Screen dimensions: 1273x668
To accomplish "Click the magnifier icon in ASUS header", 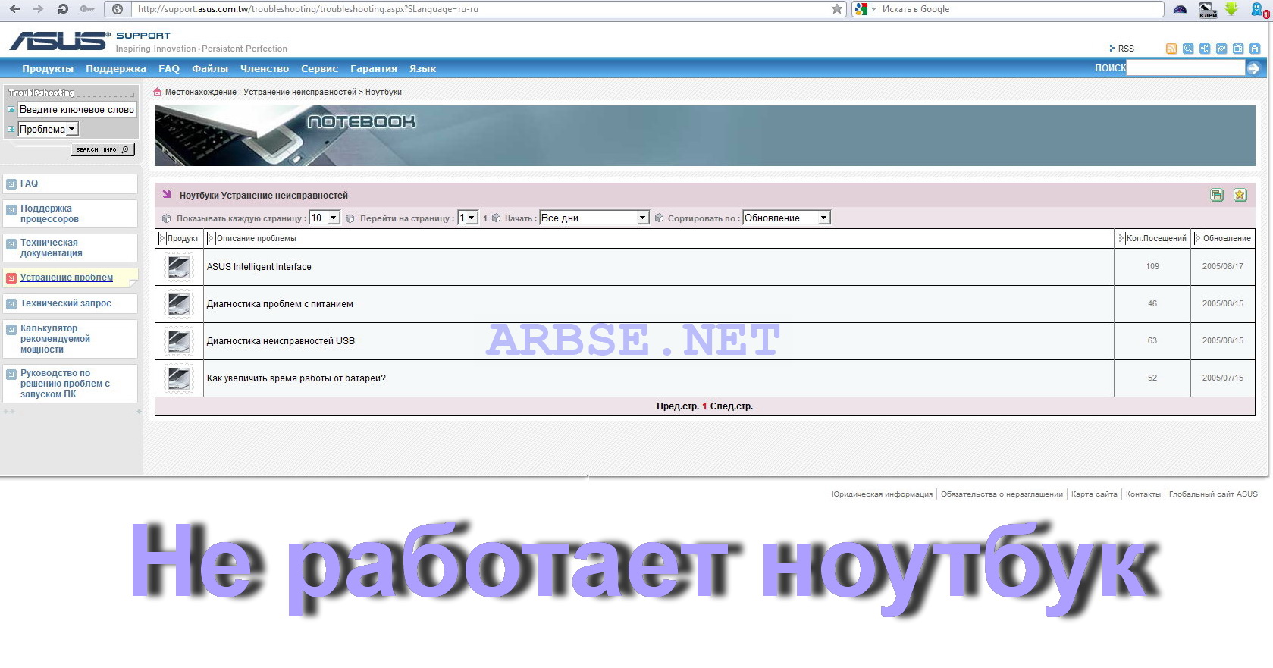I will [1188, 49].
